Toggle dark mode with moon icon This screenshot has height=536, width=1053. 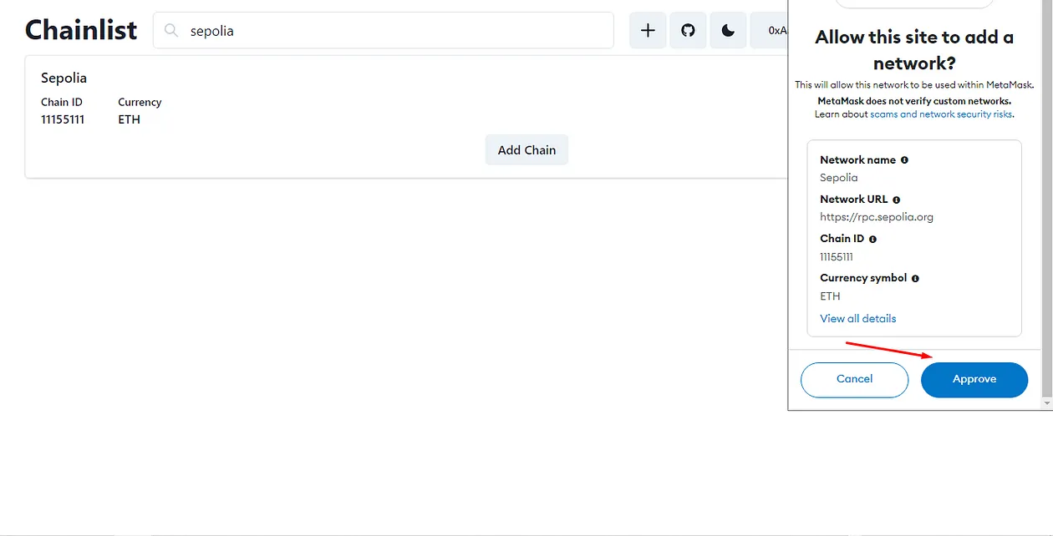[x=728, y=30]
